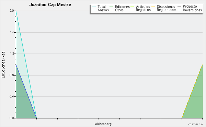This screenshot has height=127, width=206.
Task: Click the 0.0 y-axis value
Action: 12,118
